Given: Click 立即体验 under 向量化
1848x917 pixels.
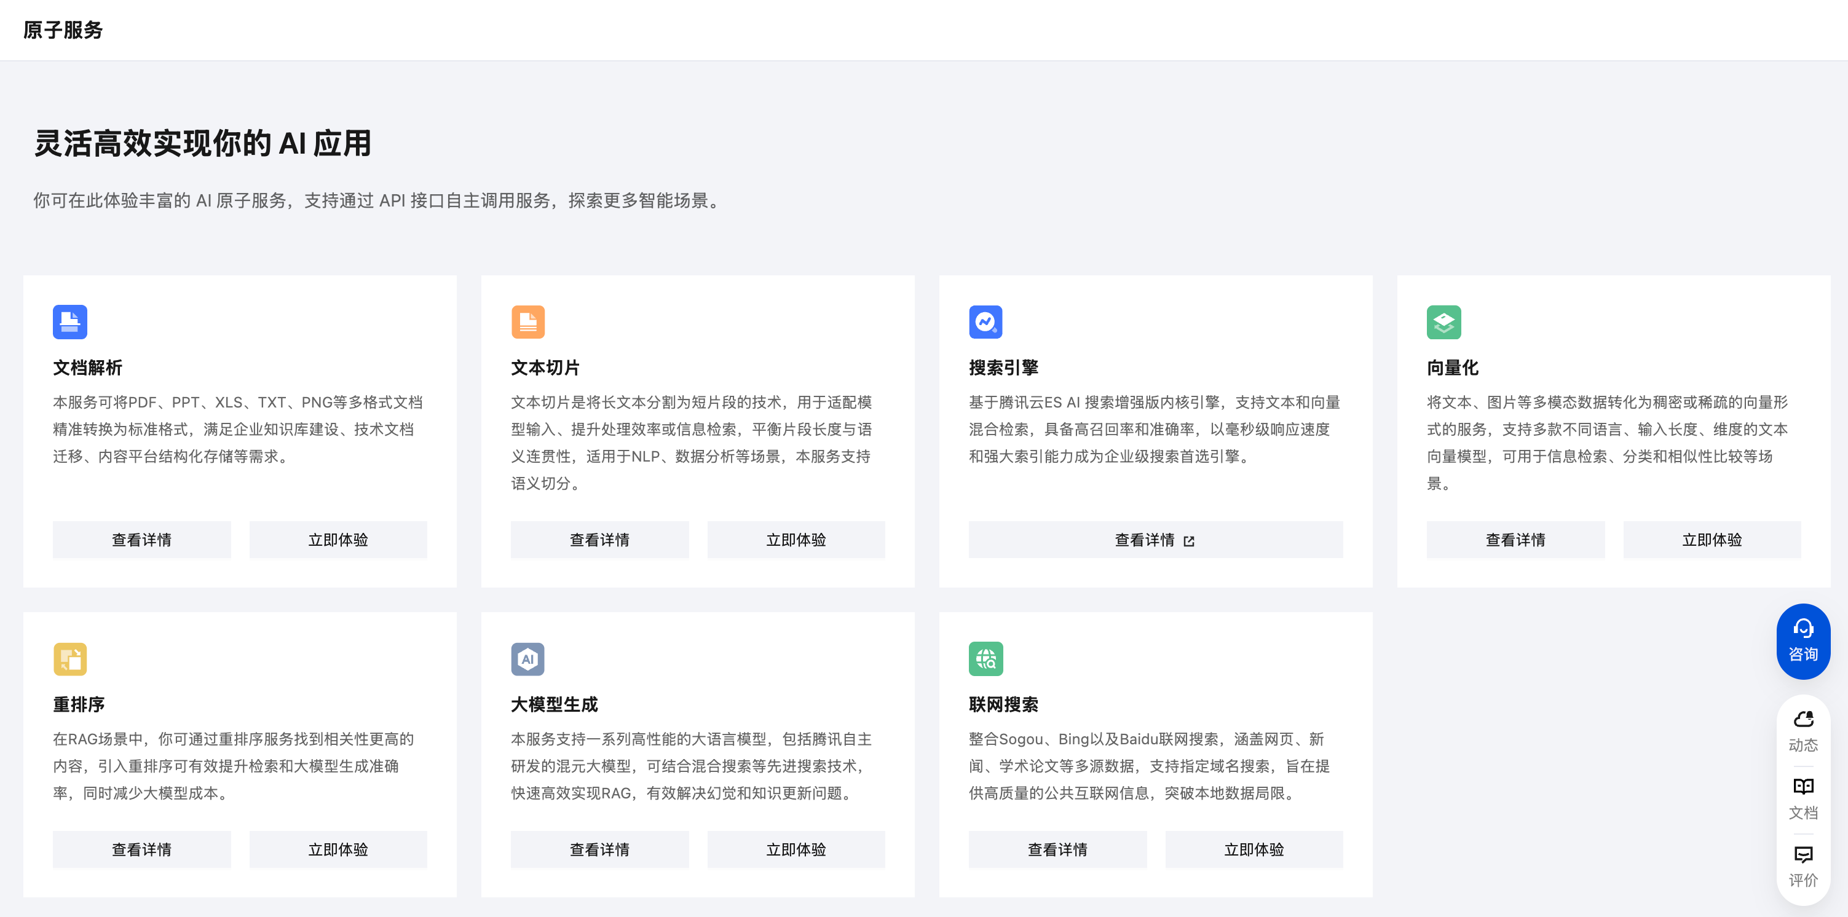Looking at the screenshot, I should (x=1711, y=539).
